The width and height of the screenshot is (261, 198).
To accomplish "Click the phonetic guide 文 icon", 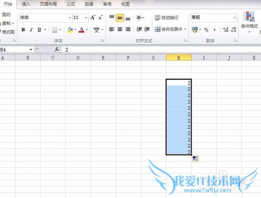I will pyautogui.click(x=97, y=30).
